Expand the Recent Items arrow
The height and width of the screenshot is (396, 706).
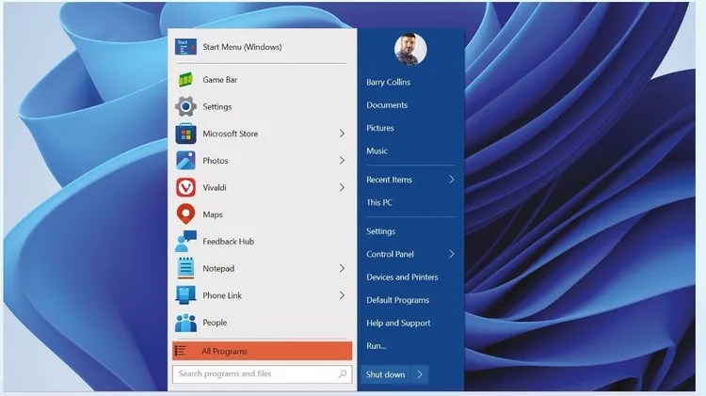[451, 180]
